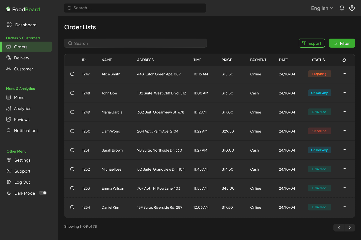
Task: Open Analytics from the sidebar
Action: (x=22, y=108)
